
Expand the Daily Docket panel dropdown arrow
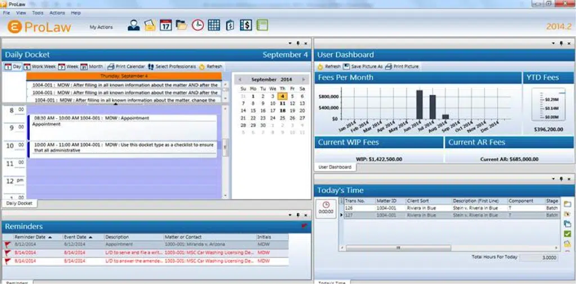(x=291, y=43)
